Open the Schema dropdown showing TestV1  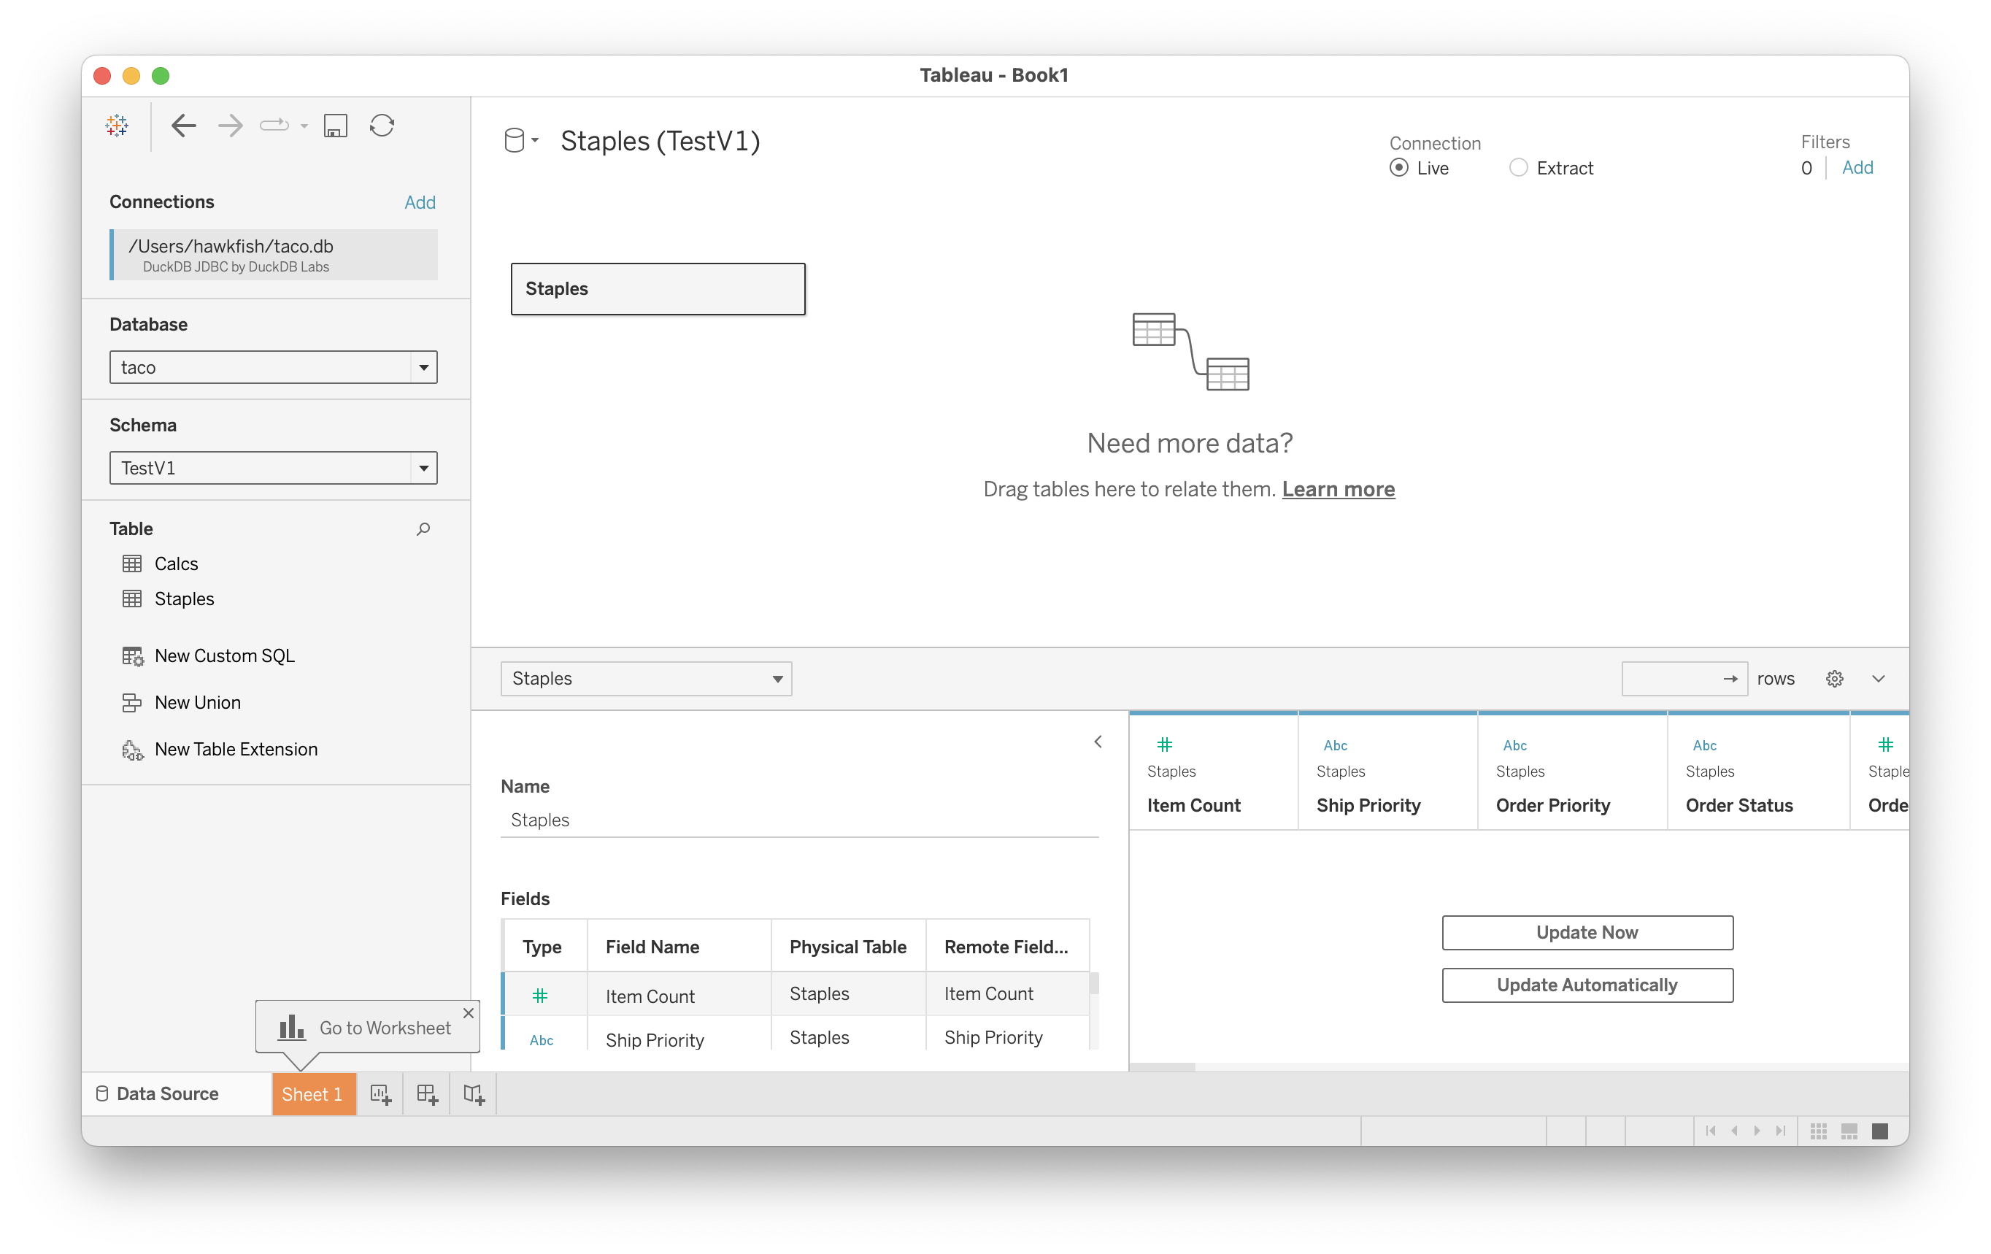click(x=273, y=467)
